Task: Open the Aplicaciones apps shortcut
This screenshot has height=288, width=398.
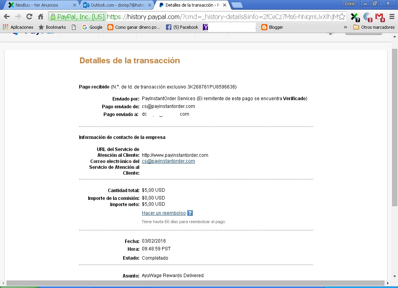Action: 18,27
